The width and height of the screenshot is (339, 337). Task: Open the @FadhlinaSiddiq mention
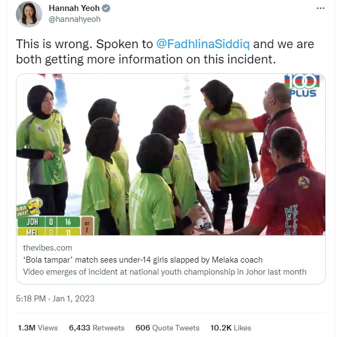click(203, 44)
